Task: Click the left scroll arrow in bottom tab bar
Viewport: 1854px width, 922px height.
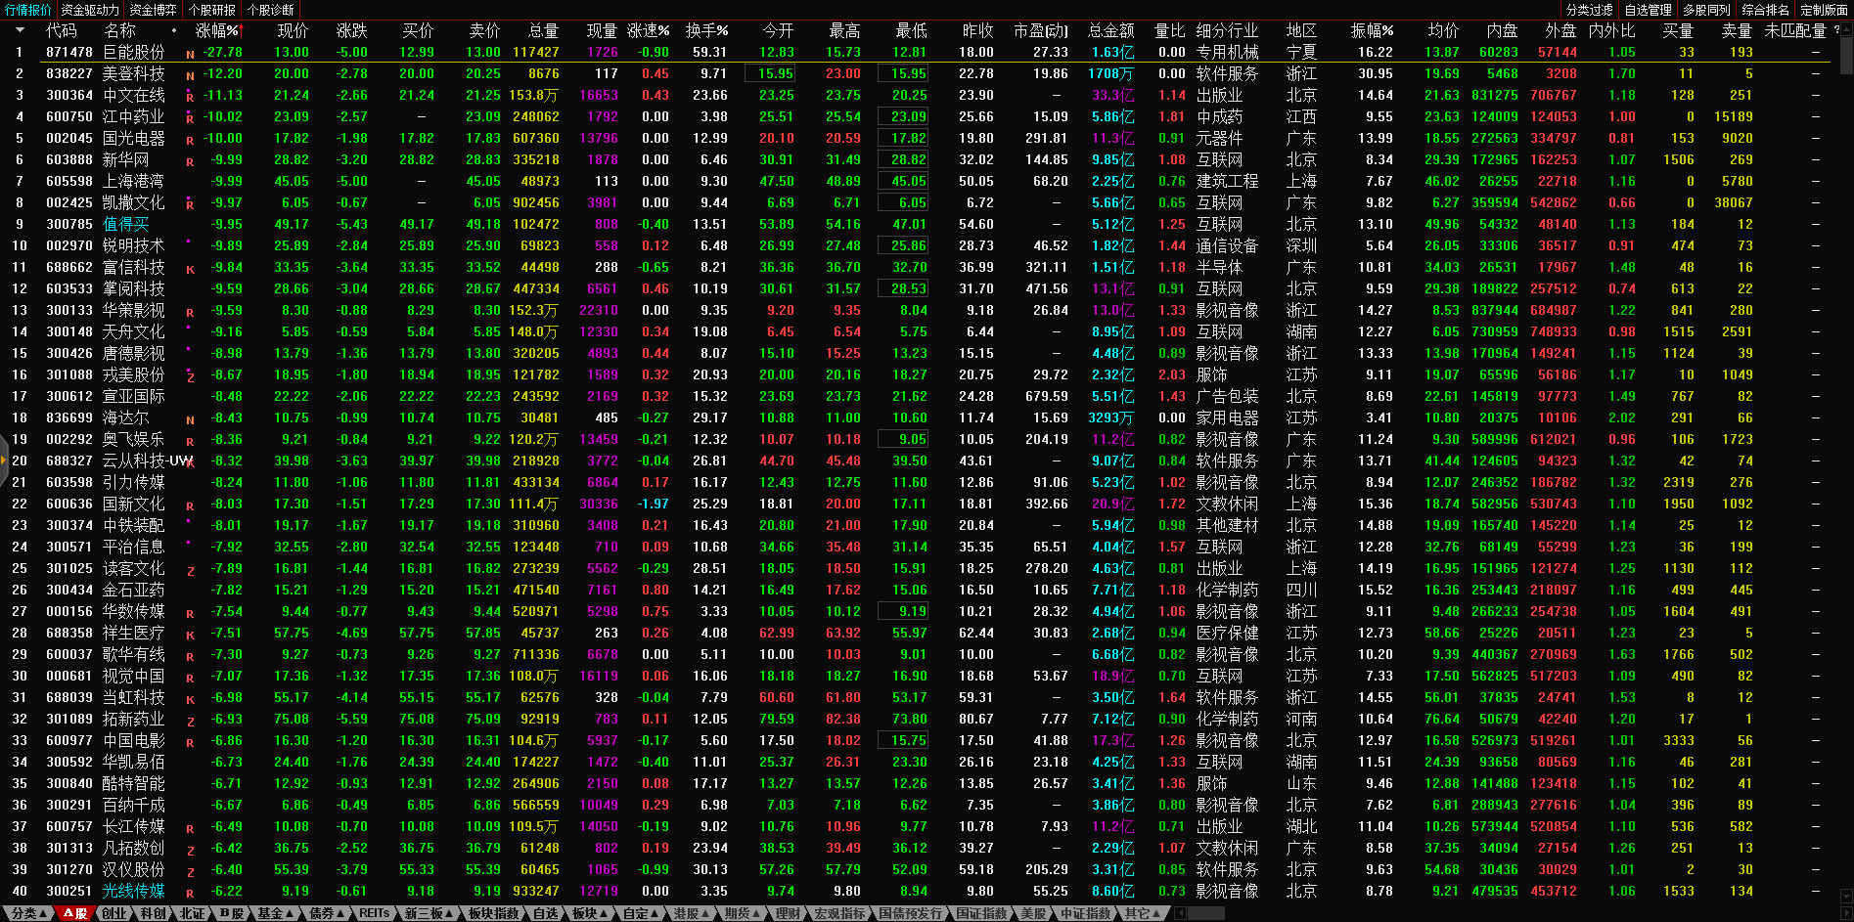Action: [x=1180, y=913]
